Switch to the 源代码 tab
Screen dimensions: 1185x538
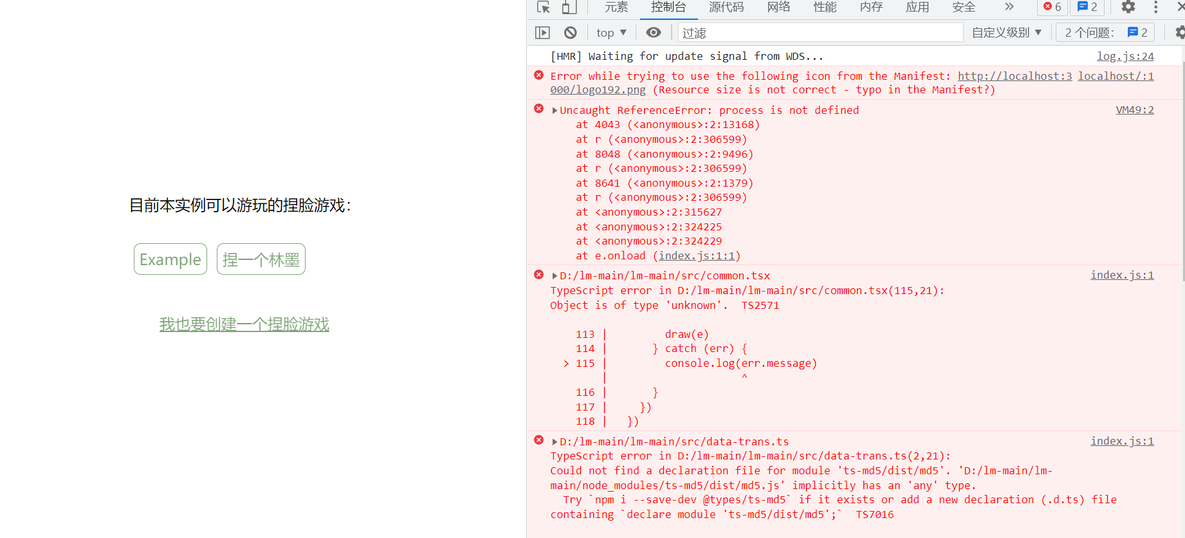pos(726,7)
